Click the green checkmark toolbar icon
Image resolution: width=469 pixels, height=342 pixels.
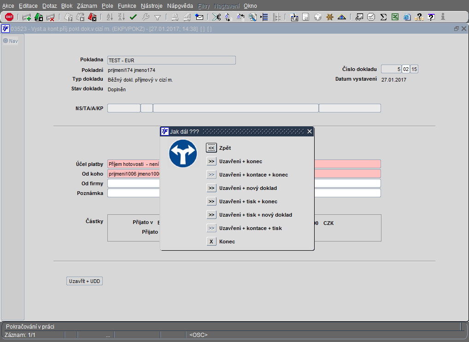(133, 18)
